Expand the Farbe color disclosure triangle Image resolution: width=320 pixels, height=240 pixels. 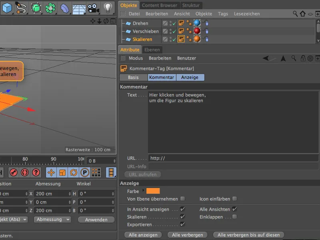click(143, 191)
